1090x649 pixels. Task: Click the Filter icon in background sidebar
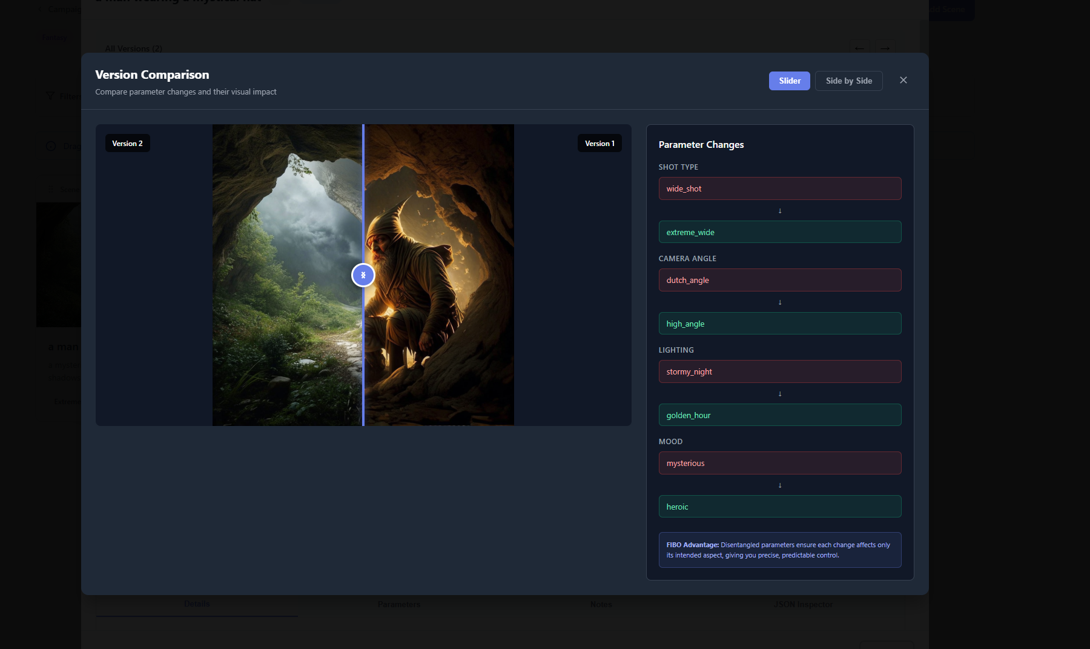pos(50,96)
